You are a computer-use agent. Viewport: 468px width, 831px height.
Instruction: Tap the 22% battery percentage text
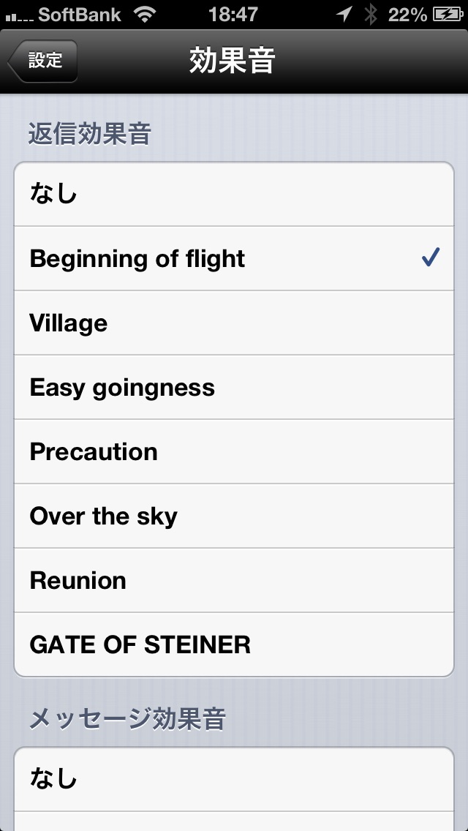click(407, 15)
